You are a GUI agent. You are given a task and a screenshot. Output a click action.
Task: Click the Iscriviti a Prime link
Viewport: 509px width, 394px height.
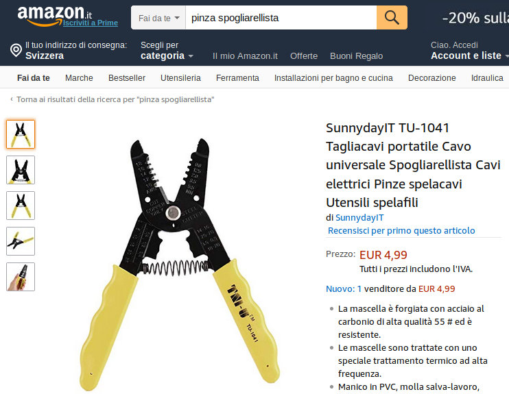pos(91,23)
